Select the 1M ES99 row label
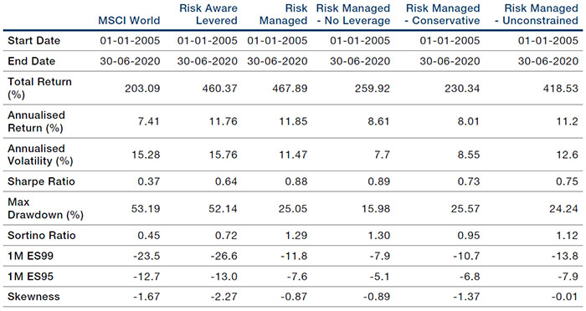This screenshot has height=311, width=586. pos(30,256)
